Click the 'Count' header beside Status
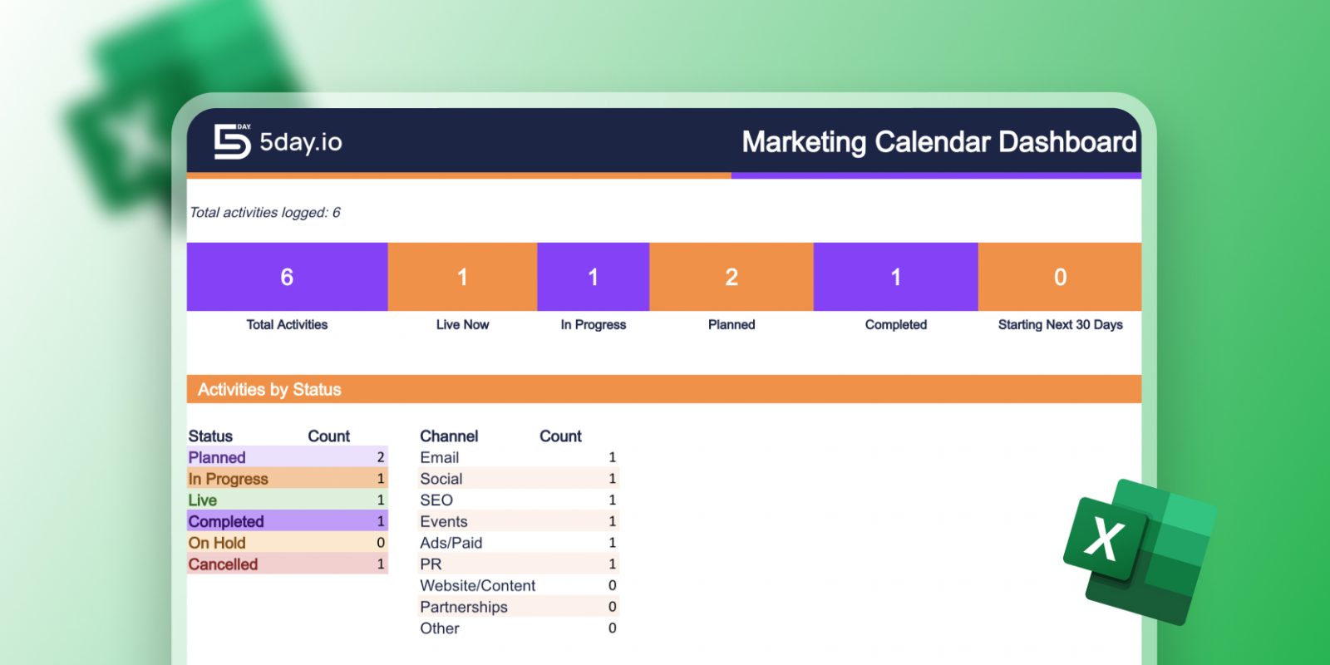The height and width of the screenshot is (665, 1330). point(329,436)
